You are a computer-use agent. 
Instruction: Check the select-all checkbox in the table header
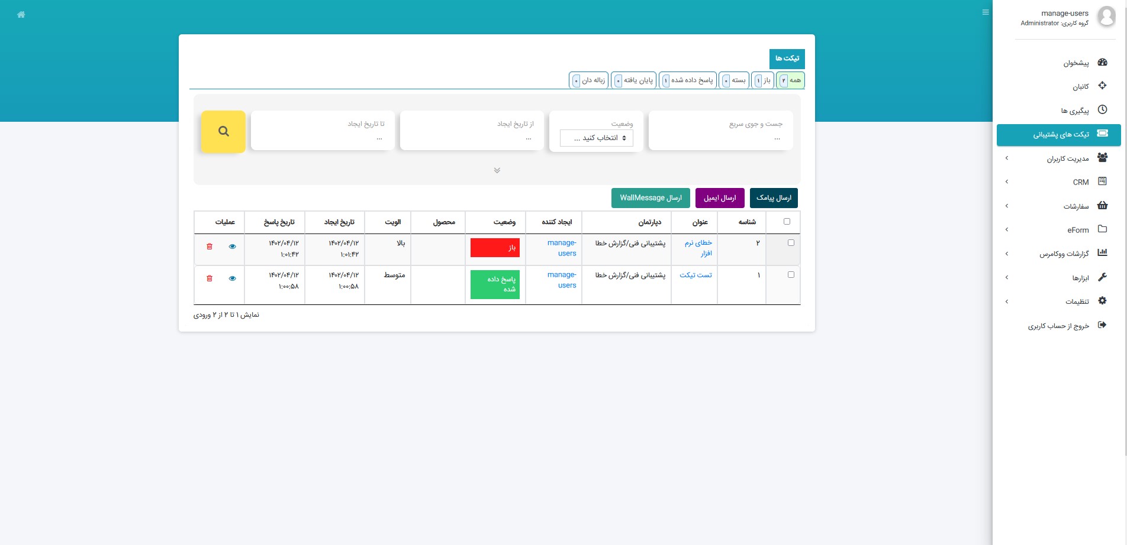coord(787,222)
